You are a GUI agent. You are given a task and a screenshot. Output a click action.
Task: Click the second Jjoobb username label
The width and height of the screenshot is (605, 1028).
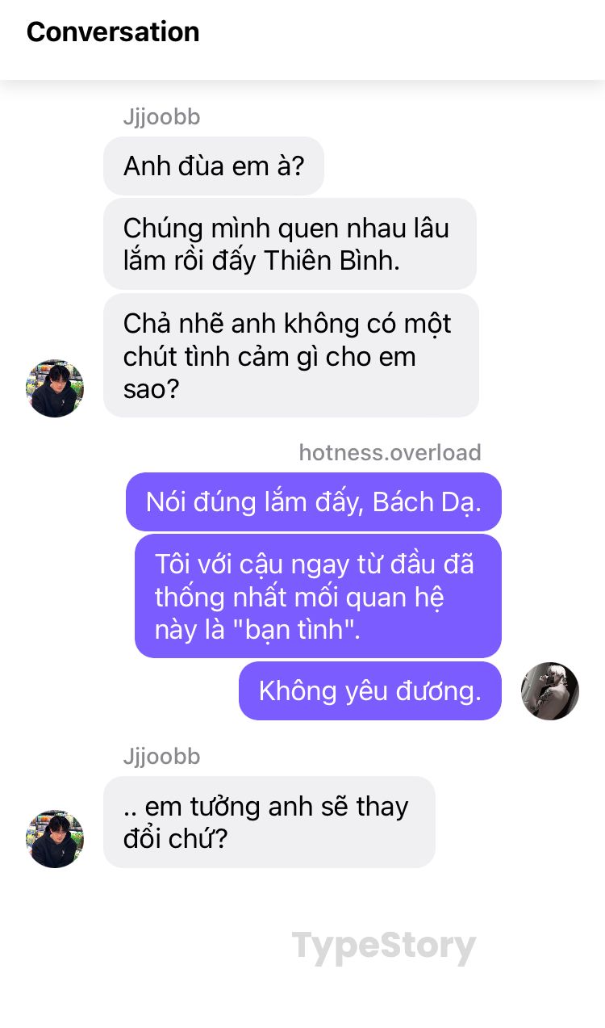161,757
